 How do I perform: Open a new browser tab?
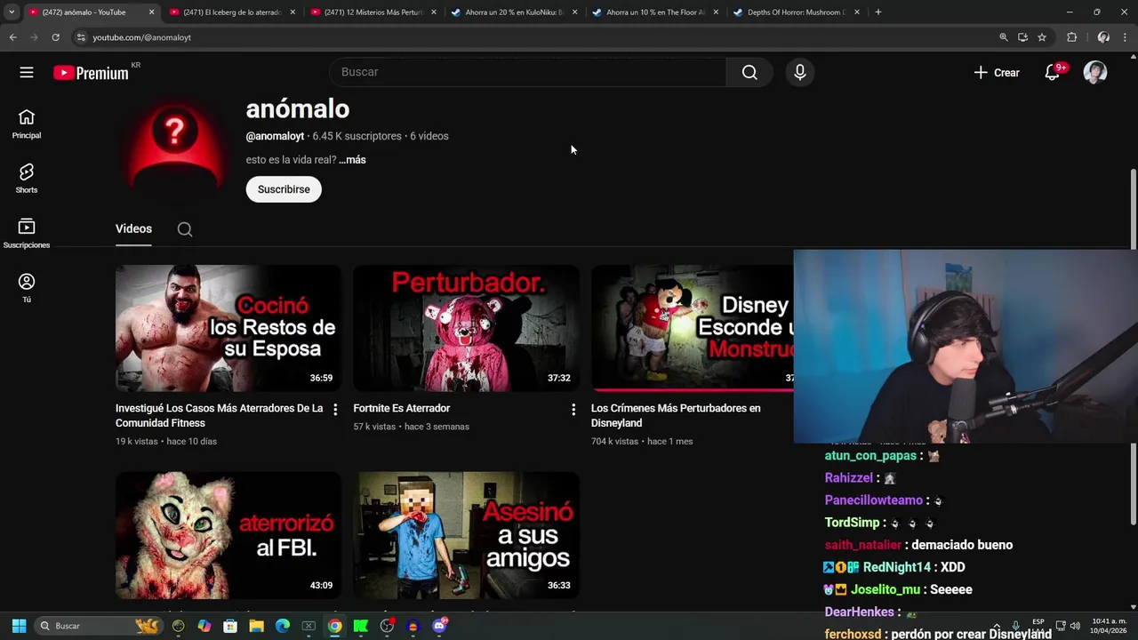click(x=878, y=12)
